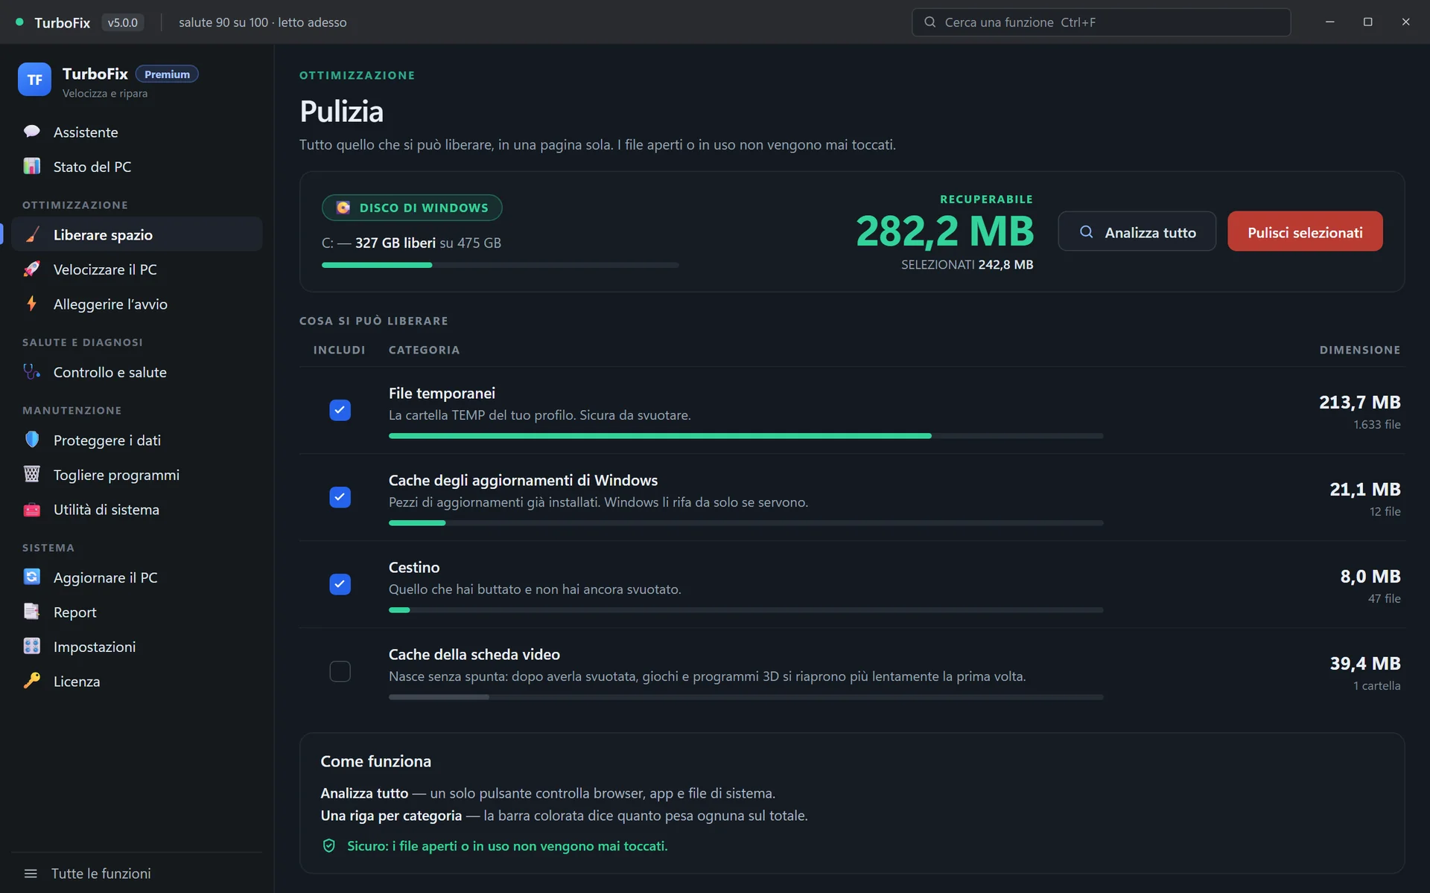Image resolution: width=1430 pixels, height=893 pixels.
Task: Click the green shield icon next to Sicuro
Action: pyautogui.click(x=329, y=845)
